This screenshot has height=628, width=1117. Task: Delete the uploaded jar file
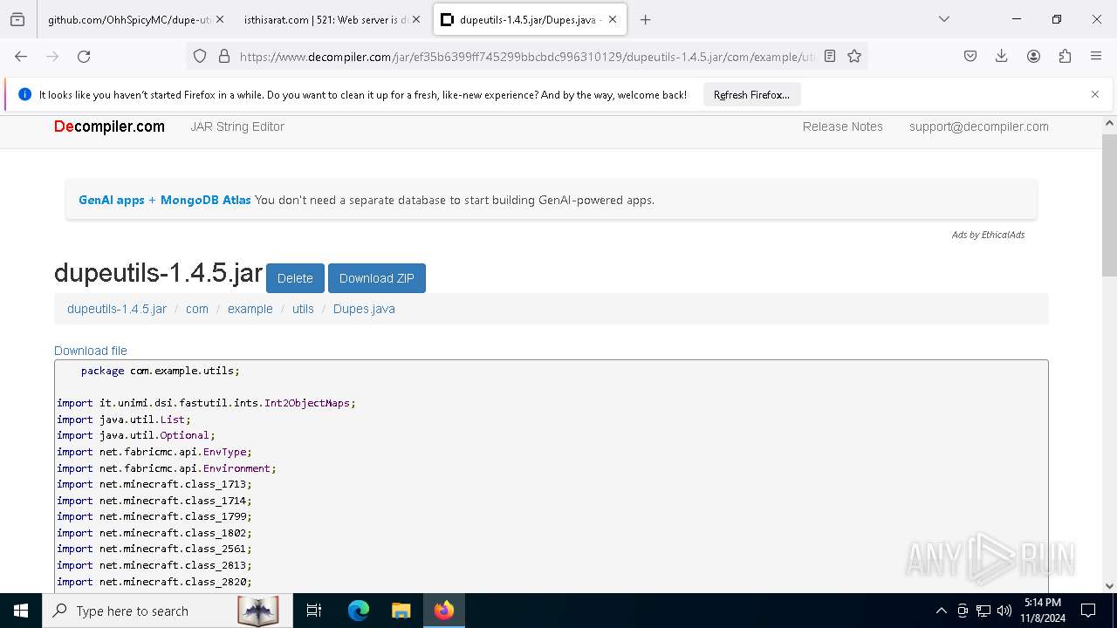[295, 278]
